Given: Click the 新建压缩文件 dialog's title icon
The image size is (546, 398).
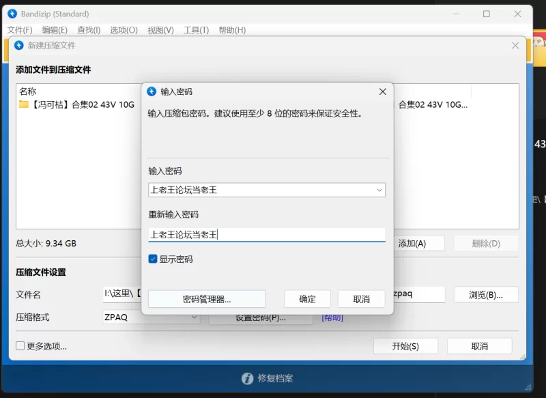Looking at the screenshot, I should pos(19,46).
